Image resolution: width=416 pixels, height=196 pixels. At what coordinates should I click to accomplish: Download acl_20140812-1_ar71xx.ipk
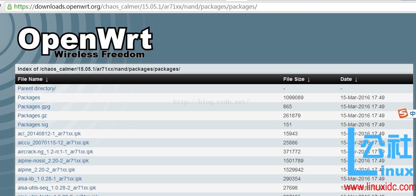click(49, 134)
